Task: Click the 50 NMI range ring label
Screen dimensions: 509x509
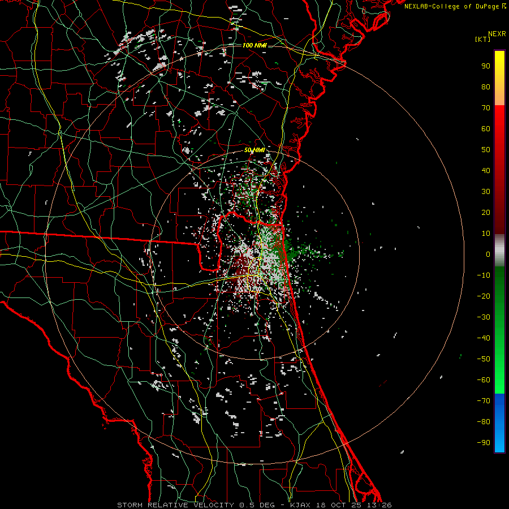Action: [255, 150]
